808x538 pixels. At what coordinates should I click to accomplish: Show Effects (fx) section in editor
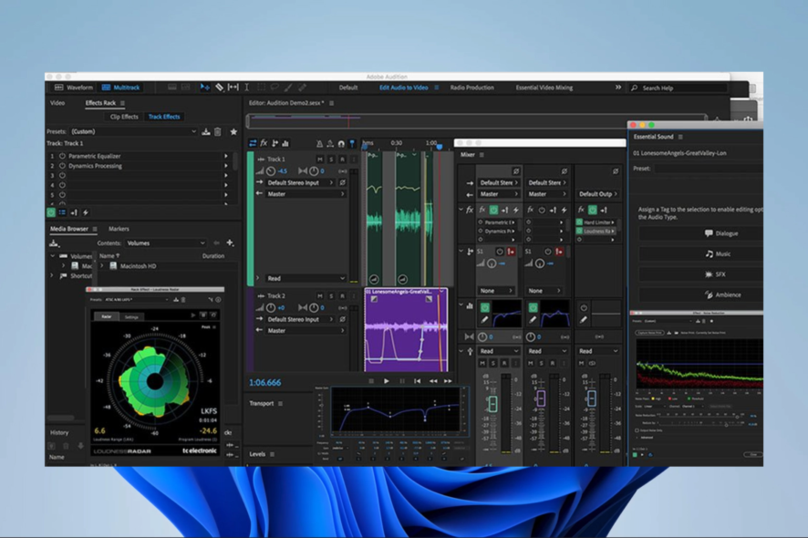pyautogui.click(x=264, y=143)
